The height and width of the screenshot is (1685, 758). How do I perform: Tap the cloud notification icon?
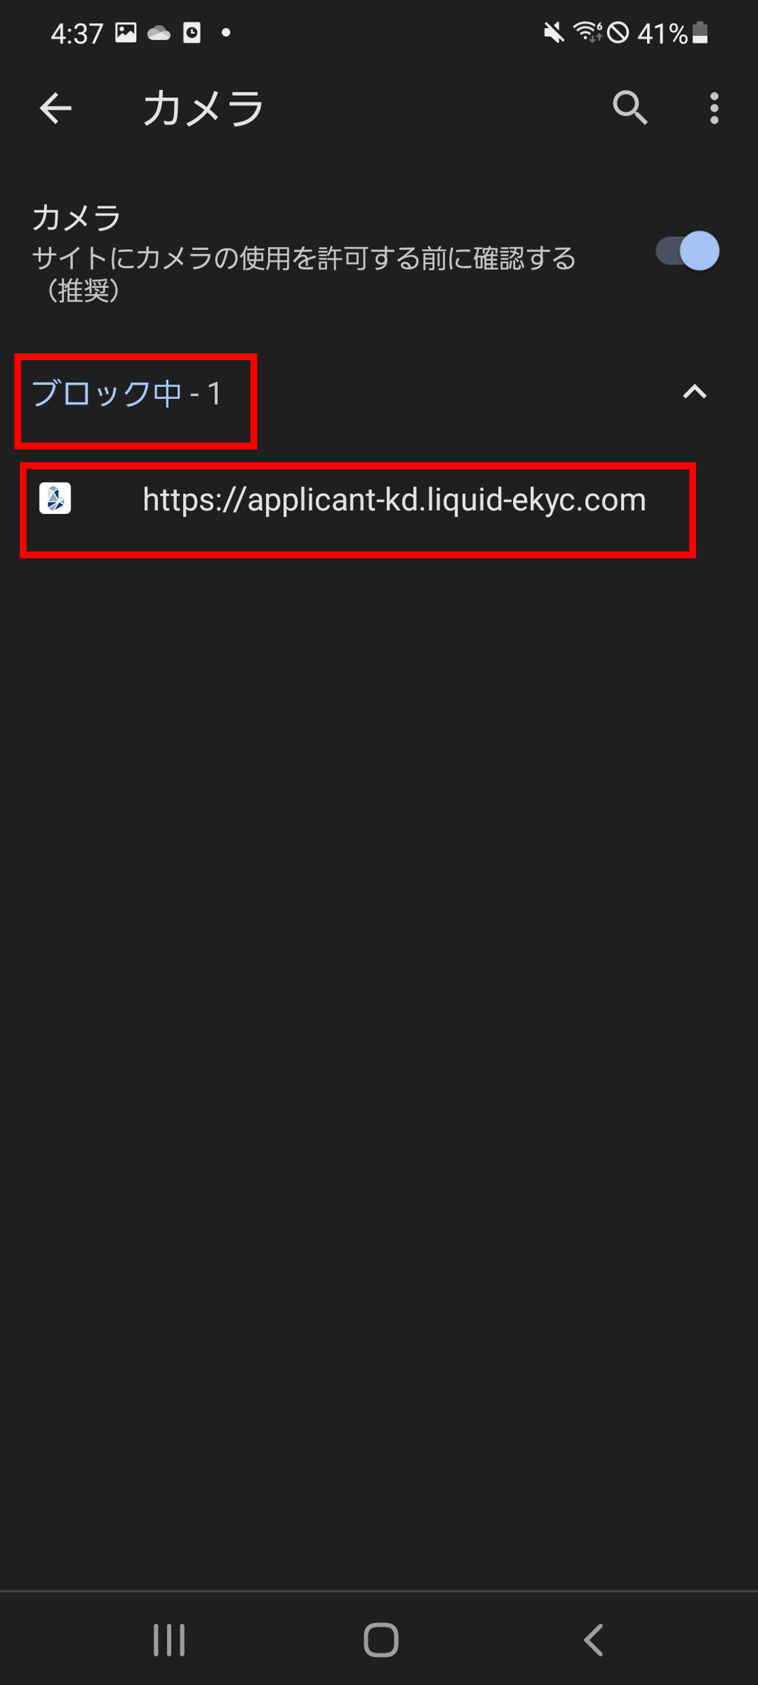tap(159, 33)
